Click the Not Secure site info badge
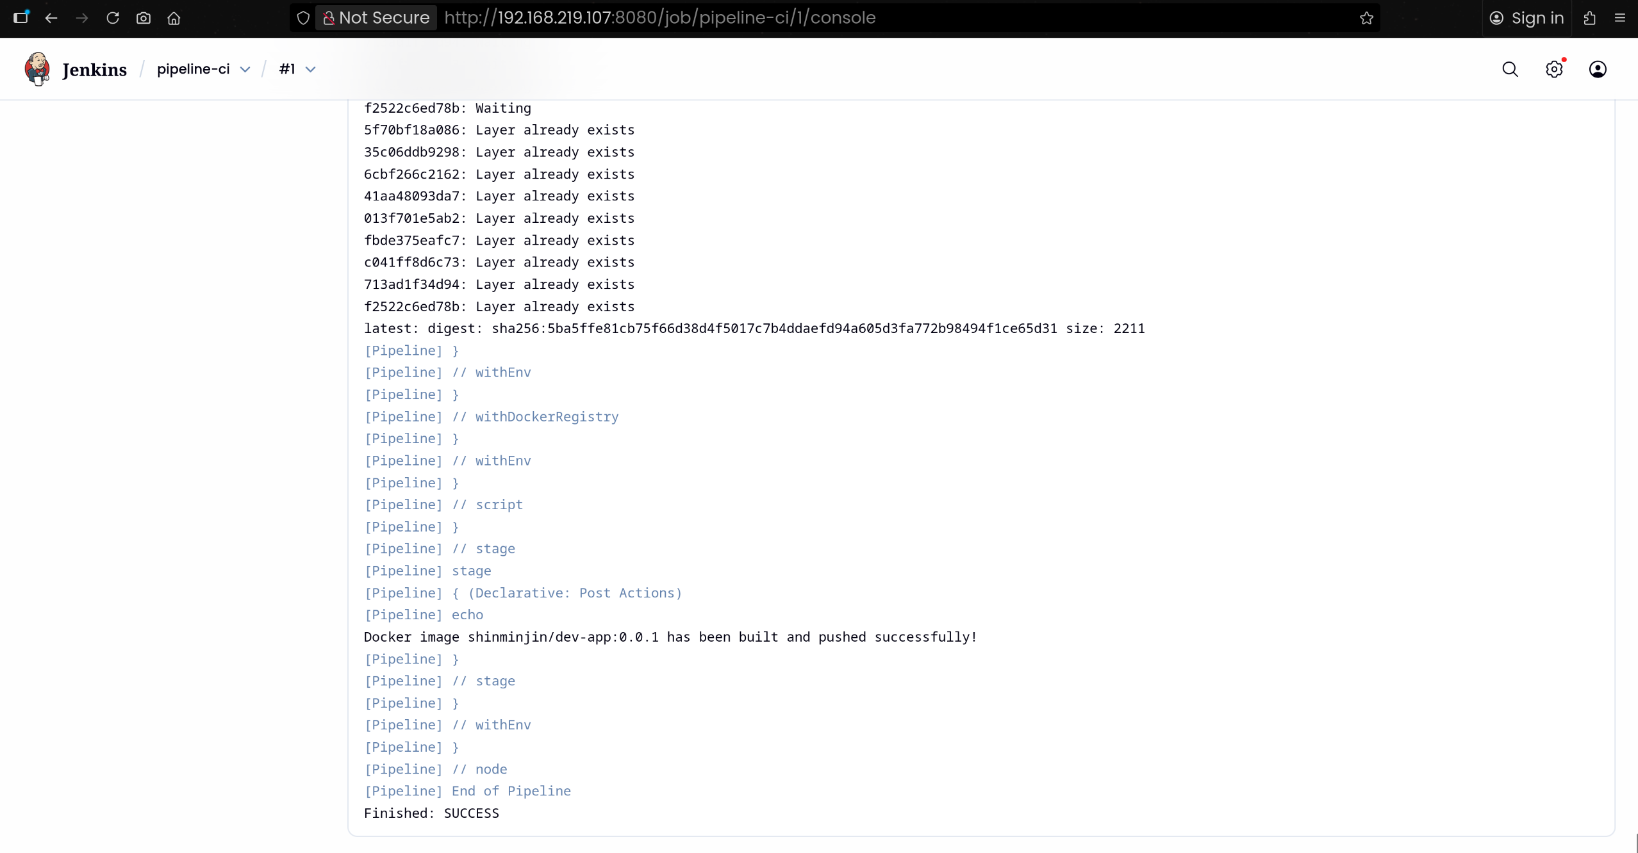 coord(376,18)
